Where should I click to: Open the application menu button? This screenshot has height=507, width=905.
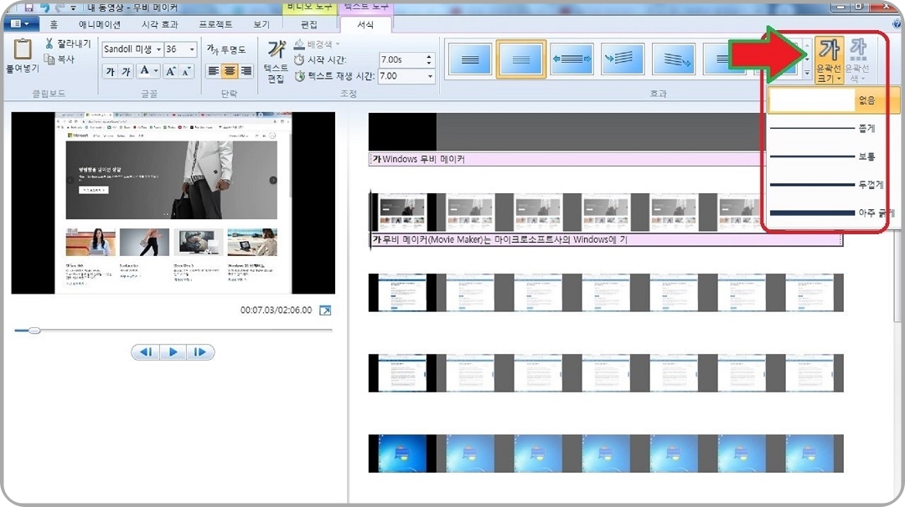(x=21, y=24)
